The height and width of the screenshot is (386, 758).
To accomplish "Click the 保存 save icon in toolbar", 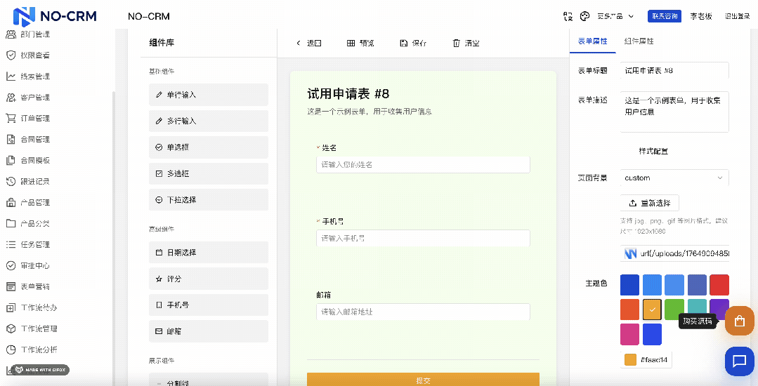I will point(404,43).
